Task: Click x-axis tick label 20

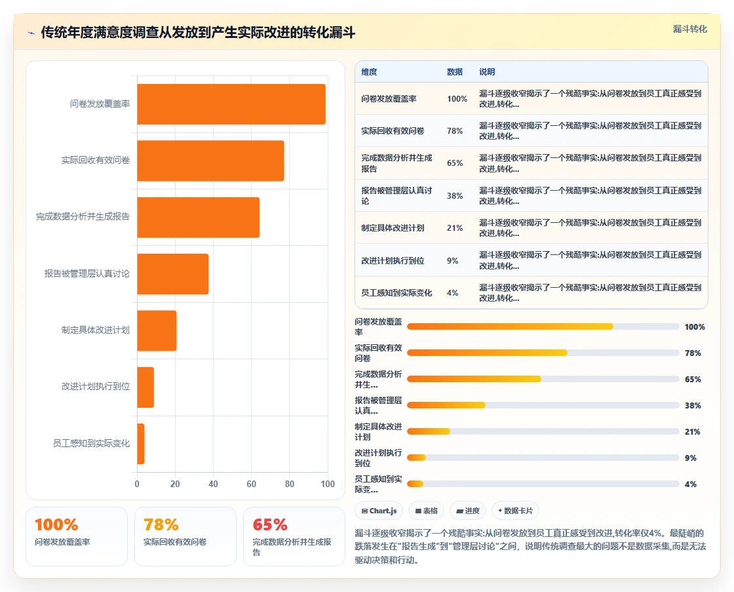Action: click(175, 484)
